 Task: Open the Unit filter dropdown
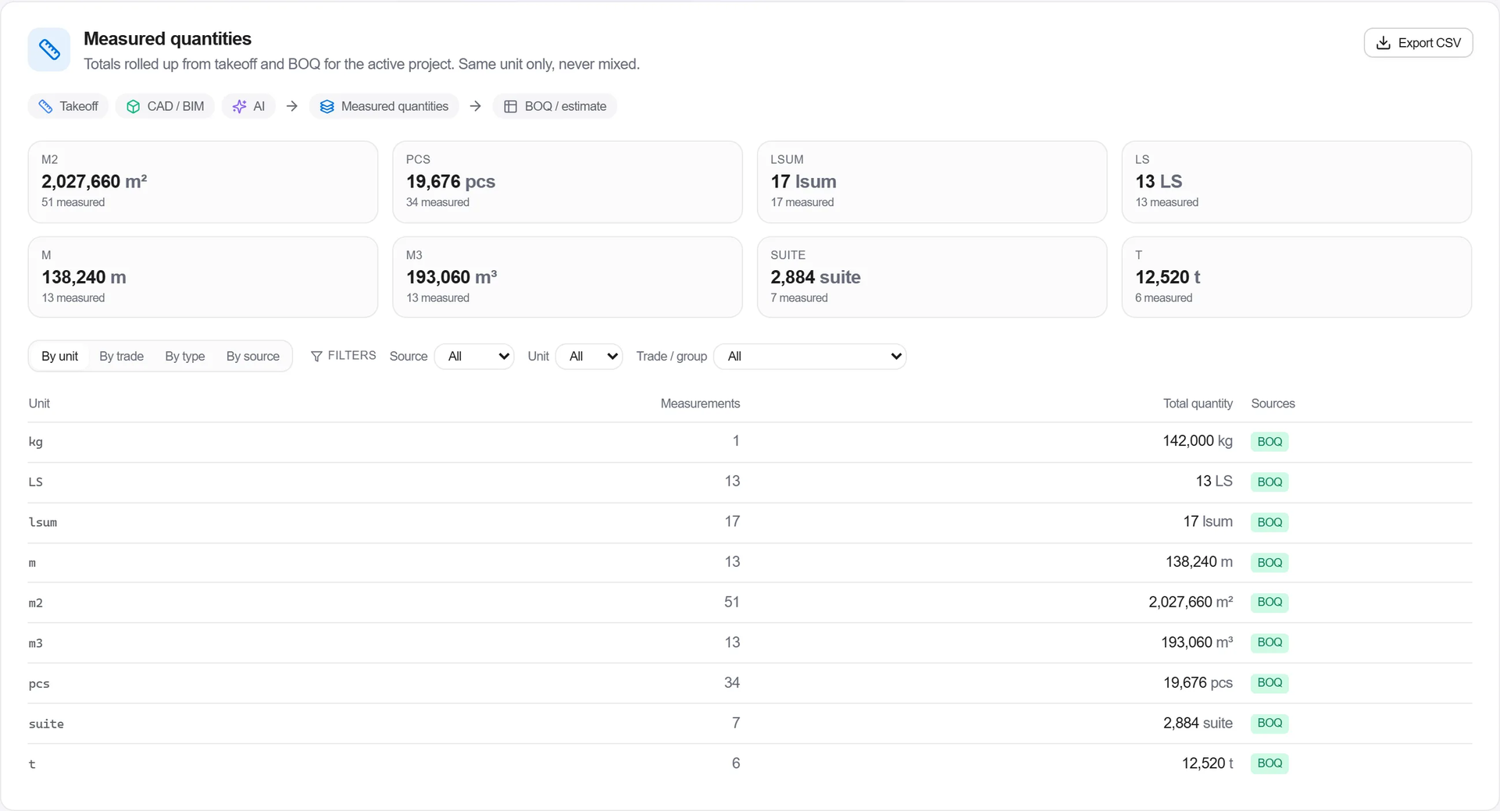click(x=589, y=356)
